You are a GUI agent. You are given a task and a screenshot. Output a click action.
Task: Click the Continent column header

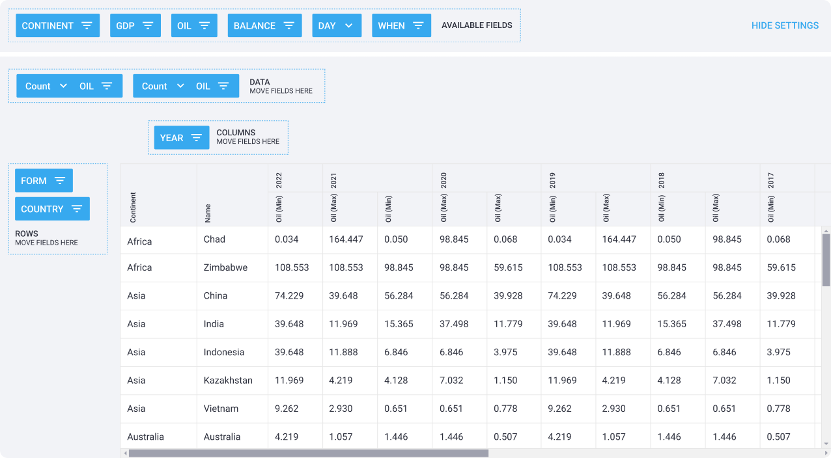pos(134,207)
